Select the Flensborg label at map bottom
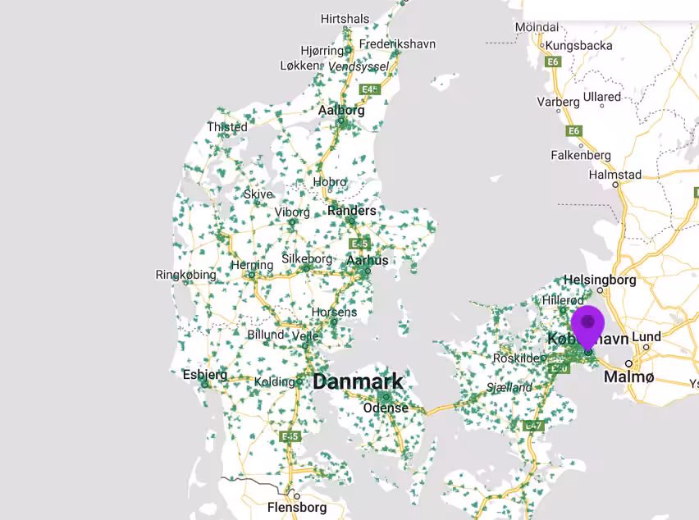The image size is (699, 520). tap(296, 507)
